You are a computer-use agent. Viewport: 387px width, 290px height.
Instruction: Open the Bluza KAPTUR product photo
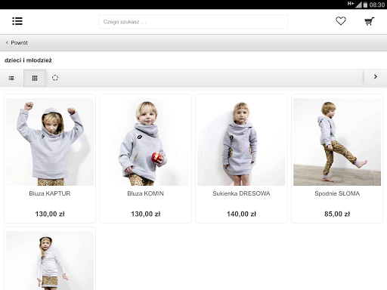pos(50,142)
